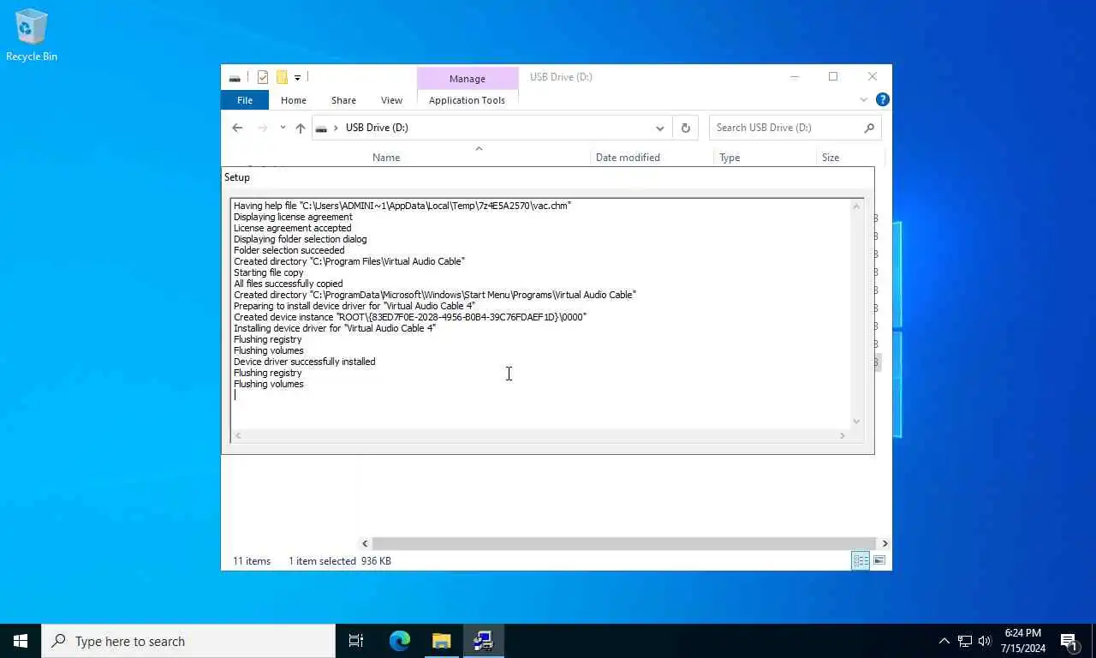Click the 'Device driver successfully installed' log line
Viewport: 1096px width, 658px height.
305,362
